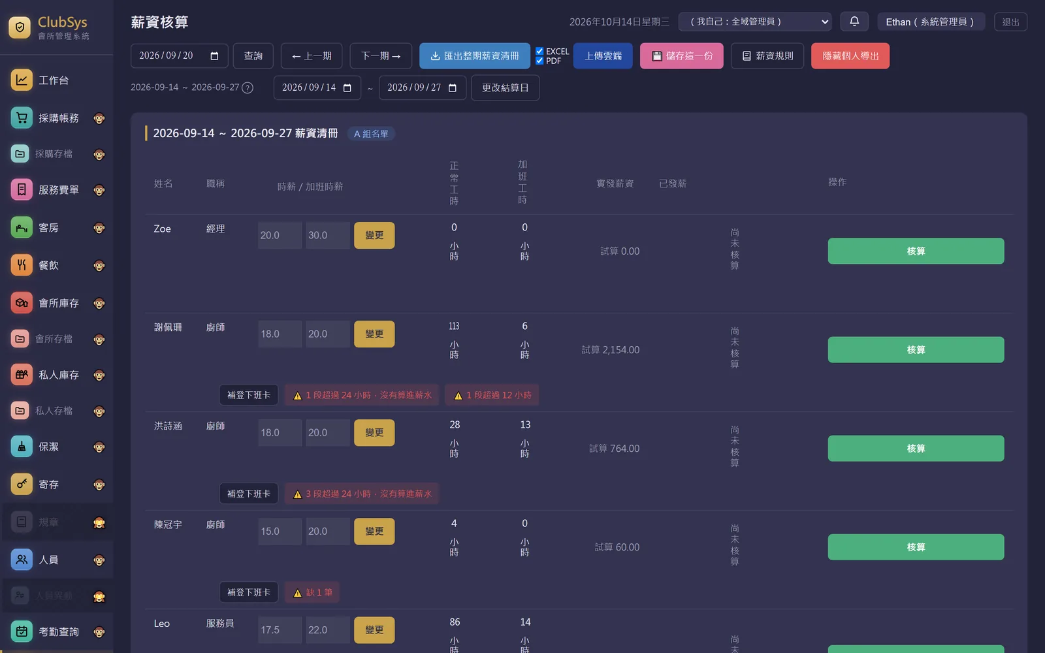Expand the 我自己：全域管理員 role dropdown
Screen dimensions: 1045x653
pos(755,22)
